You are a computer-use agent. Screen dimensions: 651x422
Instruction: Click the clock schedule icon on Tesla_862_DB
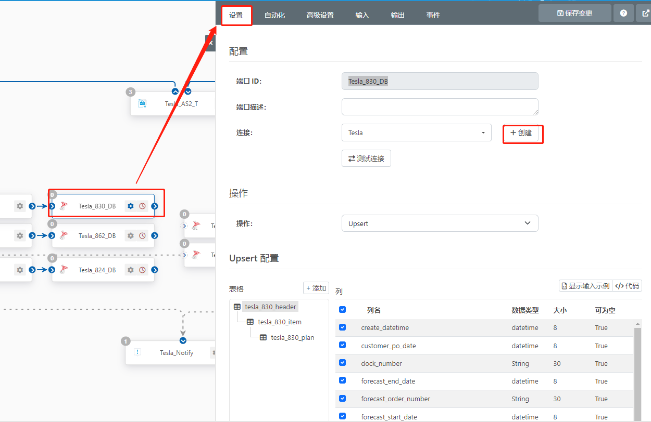[142, 235]
